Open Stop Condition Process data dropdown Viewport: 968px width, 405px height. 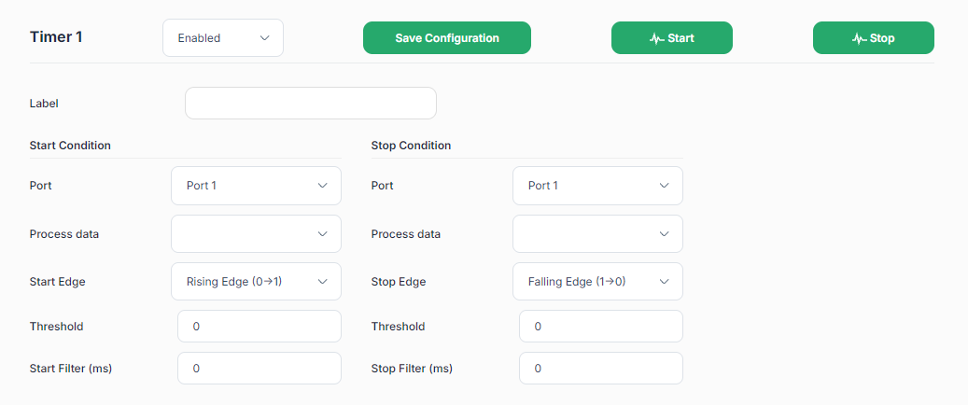pos(597,233)
